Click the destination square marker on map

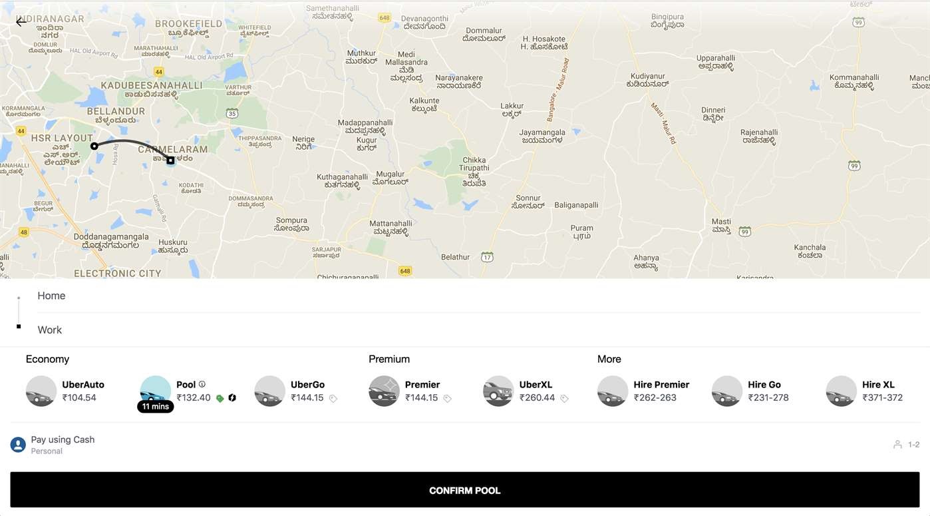[x=171, y=160]
